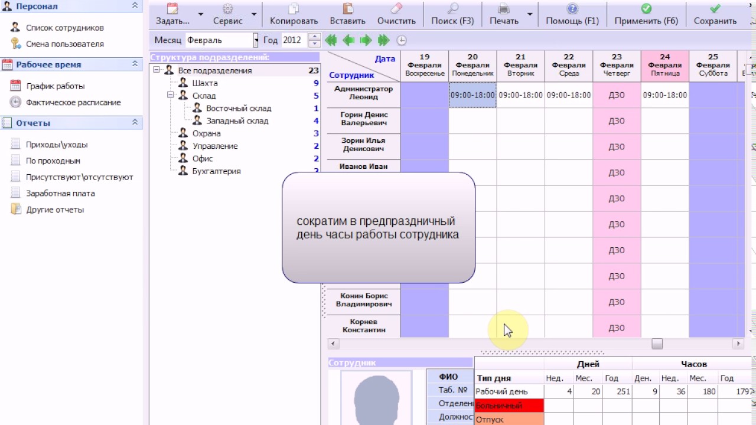Viewport: 756px width, 425px height.
Task: Select the Рабочий день row in the summary
Action: pos(614,391)
